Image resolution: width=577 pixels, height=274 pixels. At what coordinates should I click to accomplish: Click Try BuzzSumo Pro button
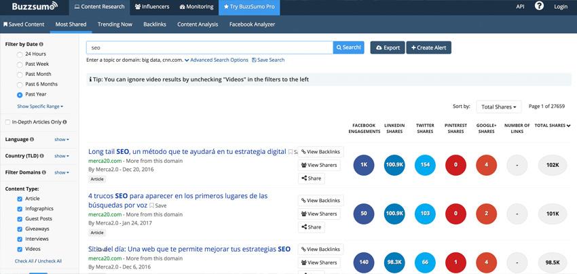point(249,7)
